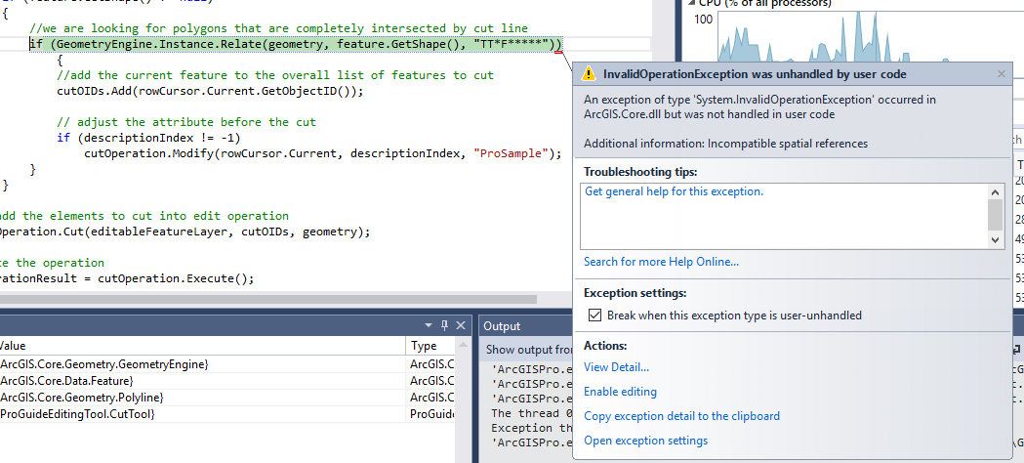Viewport: 1024px width, 463px height.
Task: Click the CPU usage graph
Action: [869, 36]
